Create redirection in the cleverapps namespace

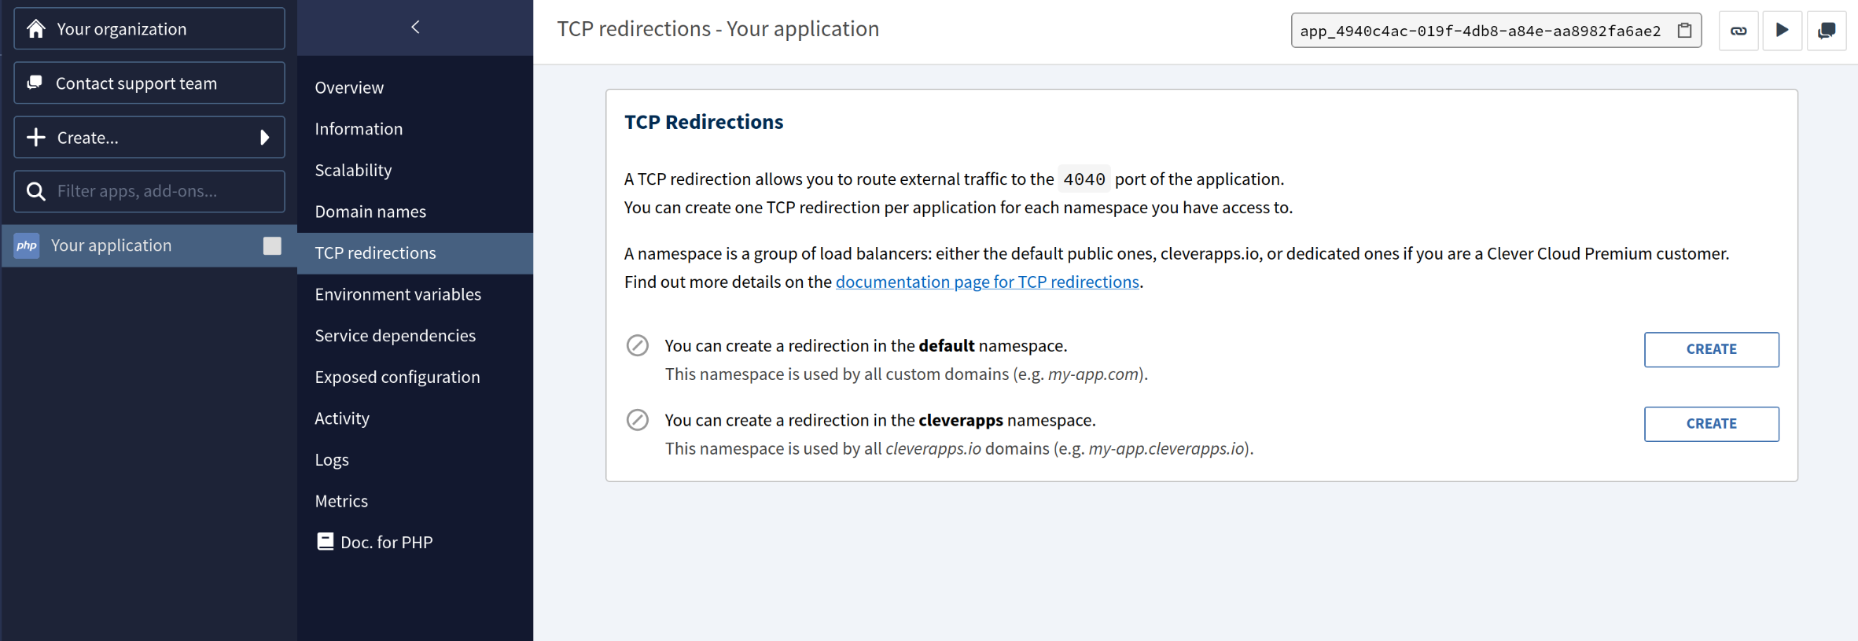pos(1711,424)
